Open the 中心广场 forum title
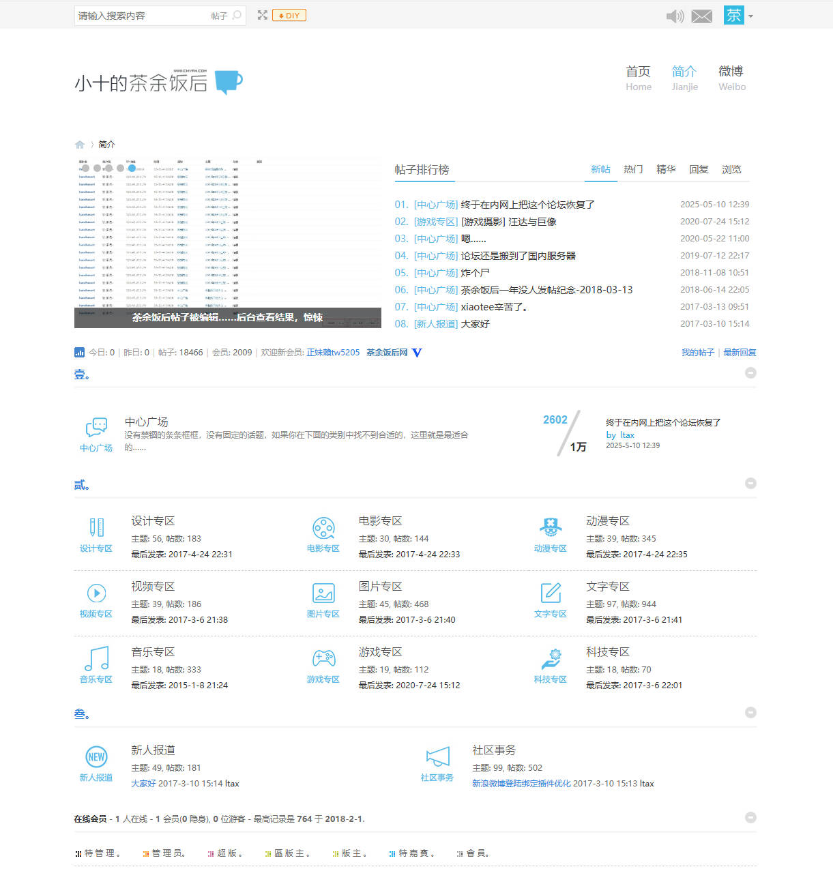This screenshot has width=833, height=869. pos(146,422)
